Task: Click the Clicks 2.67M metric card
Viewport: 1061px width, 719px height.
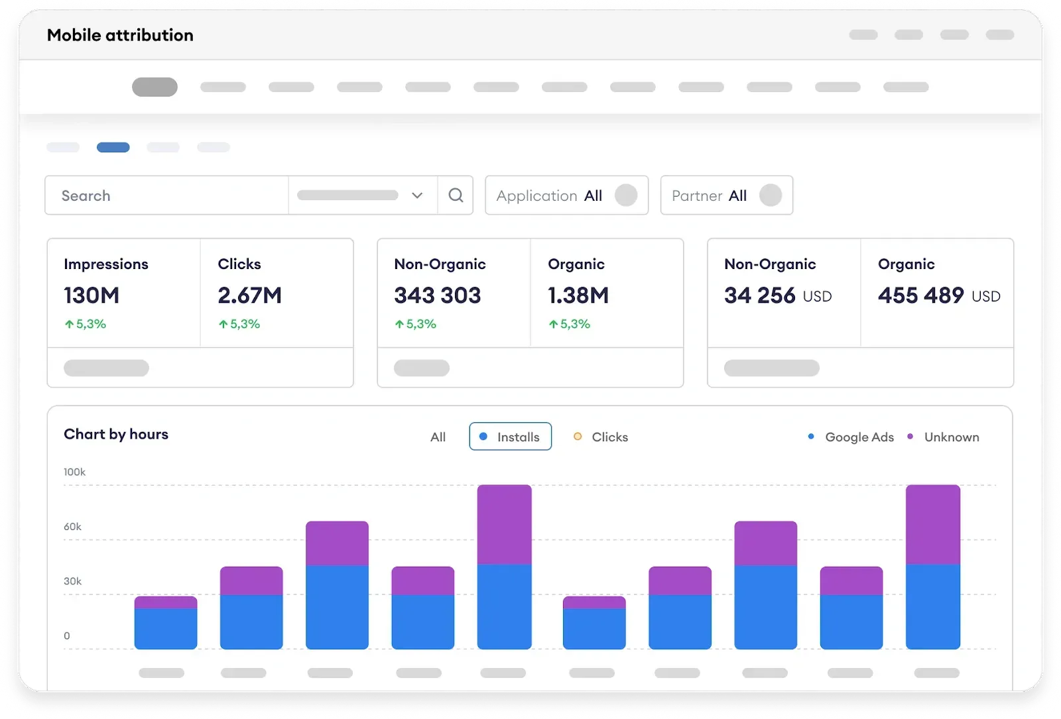Action: click(277, 293)
